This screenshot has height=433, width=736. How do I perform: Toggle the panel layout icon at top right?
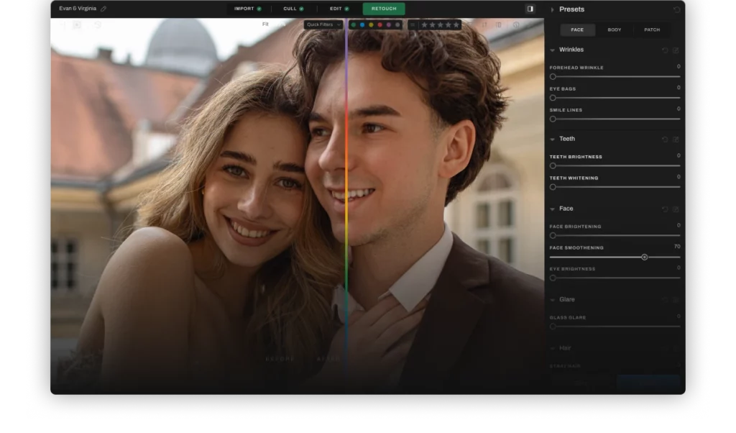pos(530,9)
